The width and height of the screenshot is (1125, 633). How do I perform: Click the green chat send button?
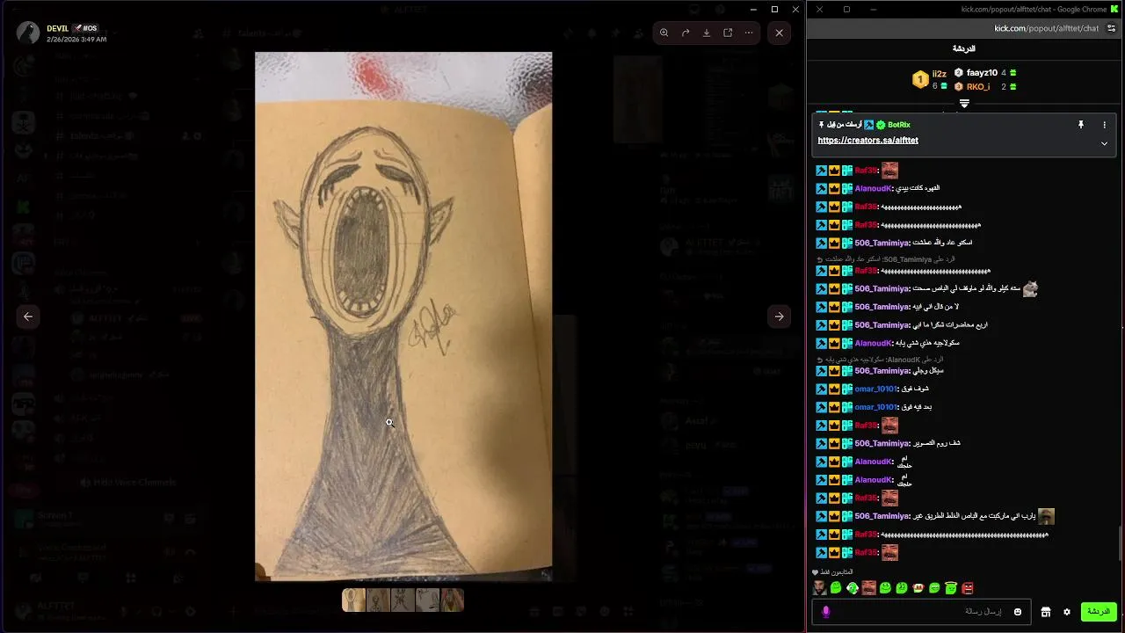1099,612
